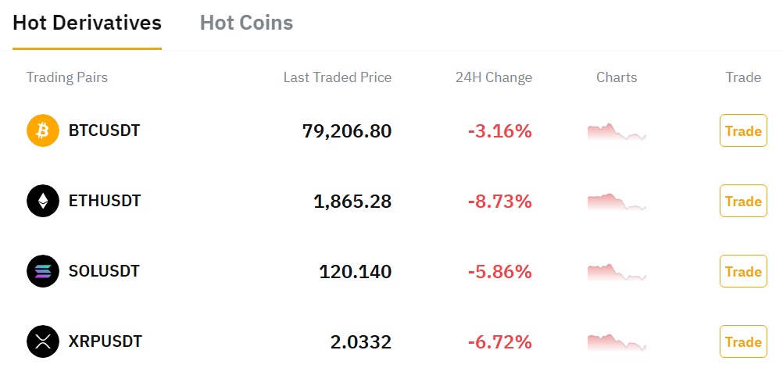Open the SOLUSDT trading pair link

pos(104,271)
